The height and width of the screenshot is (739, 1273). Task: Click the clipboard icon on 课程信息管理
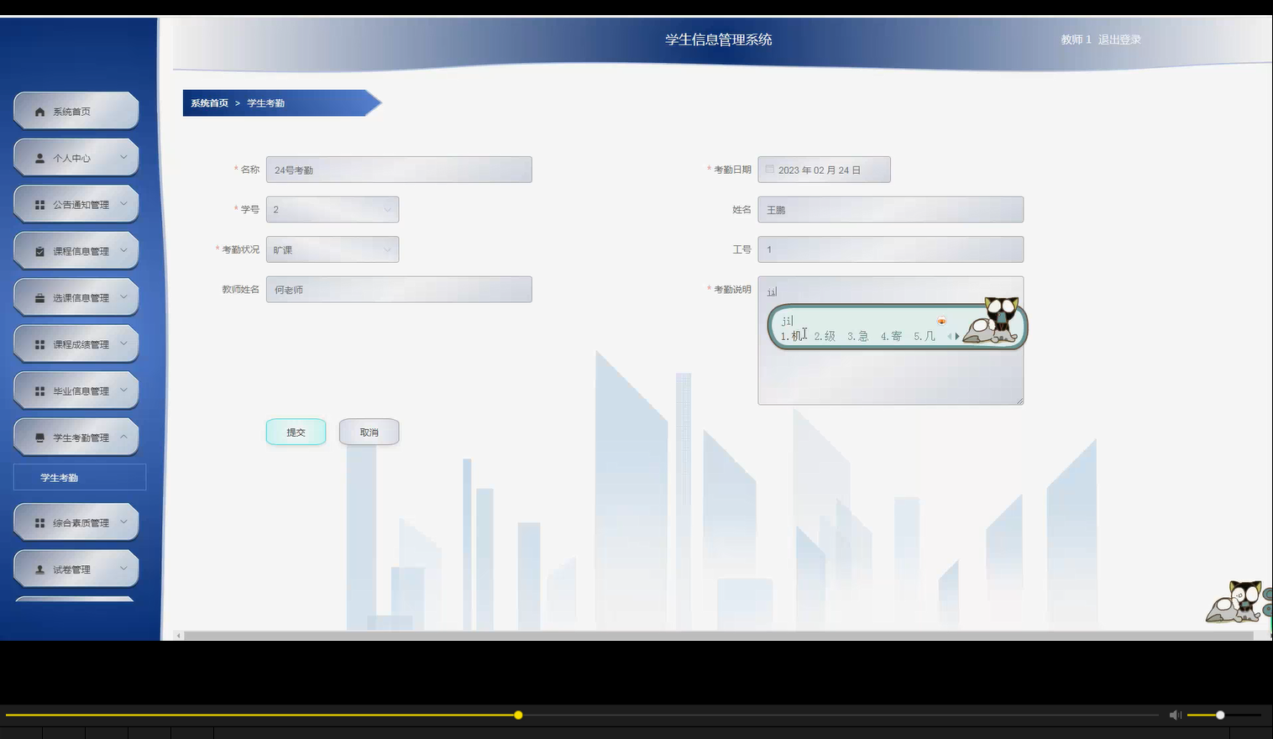click(x=38, y=250)
